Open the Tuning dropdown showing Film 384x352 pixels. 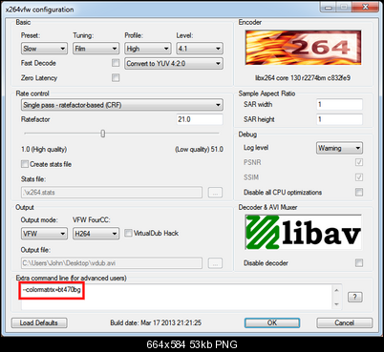(96, 49)
